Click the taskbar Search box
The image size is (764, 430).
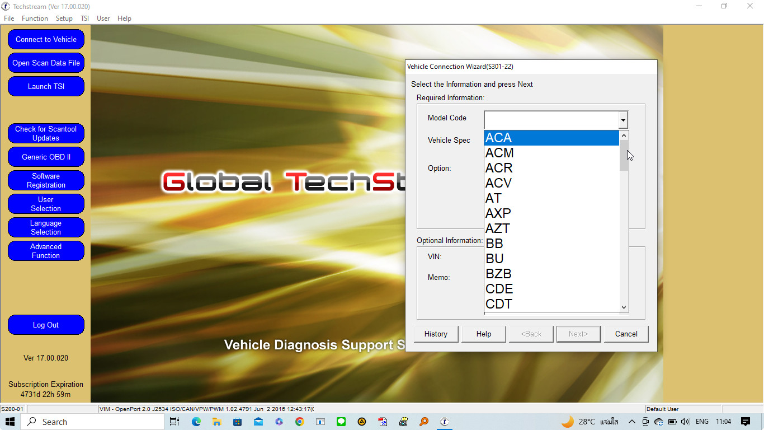point(93,422)
